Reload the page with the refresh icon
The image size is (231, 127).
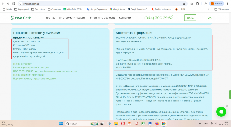coord(8,4)
